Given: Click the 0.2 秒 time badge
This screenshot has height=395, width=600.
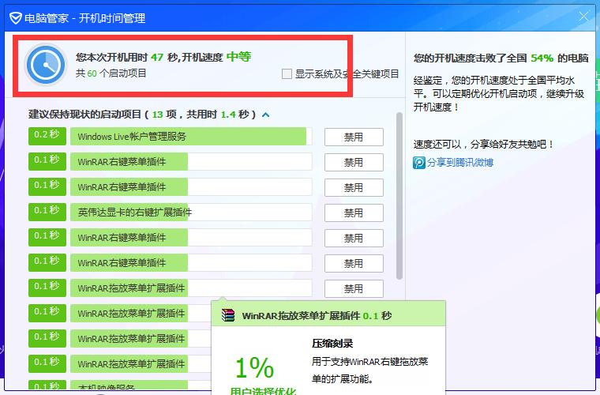Looking at the screenshot, I should click(47, 136).
